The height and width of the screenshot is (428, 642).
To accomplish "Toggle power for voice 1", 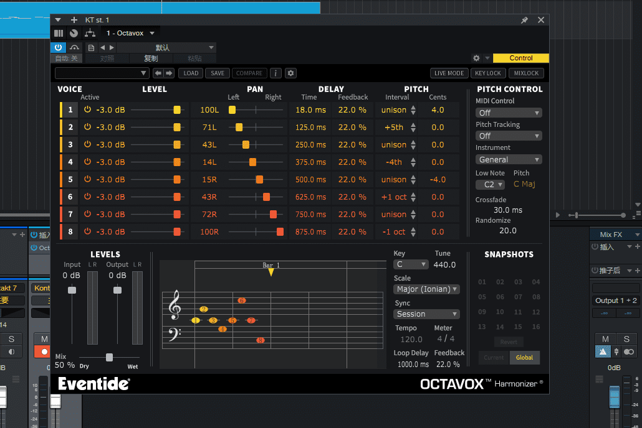I will 87,109.
